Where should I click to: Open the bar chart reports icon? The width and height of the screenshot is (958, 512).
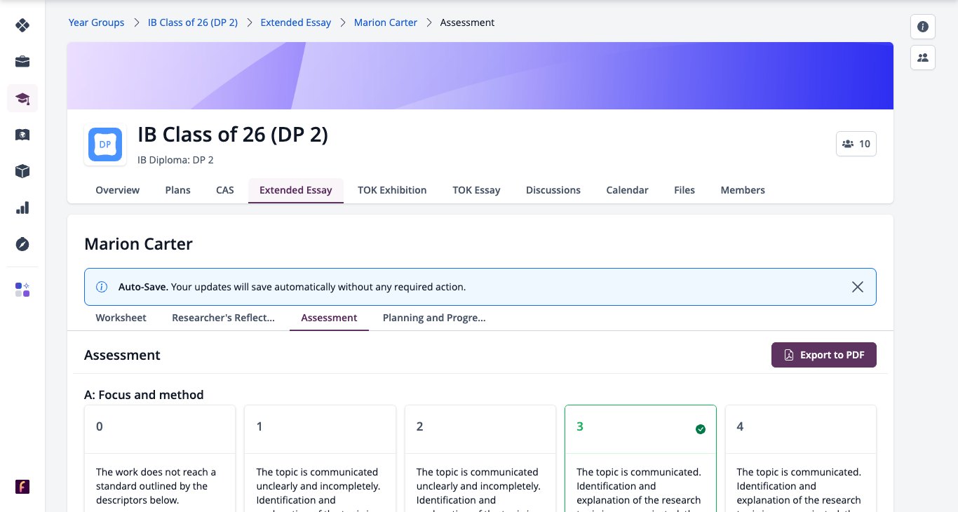22,208
